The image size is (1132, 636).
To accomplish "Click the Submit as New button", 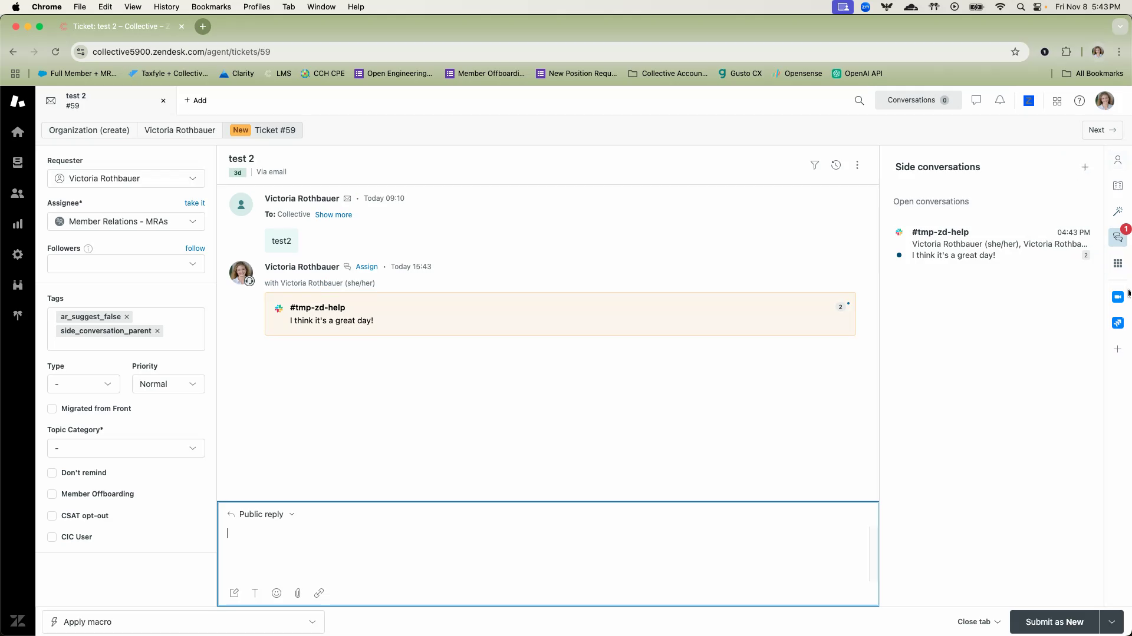I will tap(1054, 622).
